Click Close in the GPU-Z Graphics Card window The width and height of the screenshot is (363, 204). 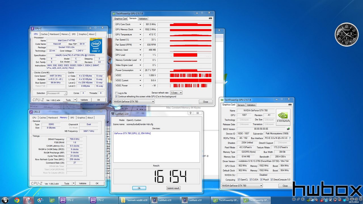point(285,186)
